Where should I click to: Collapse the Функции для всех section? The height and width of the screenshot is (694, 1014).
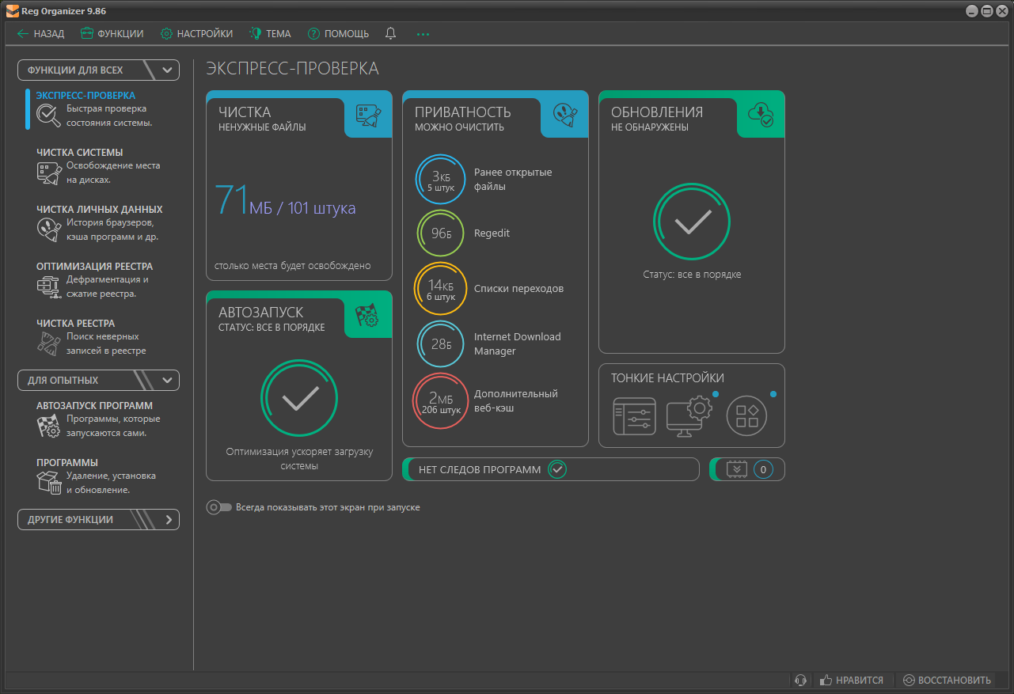click(167, 70)
